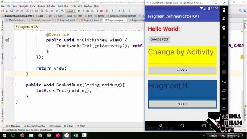
Task: Open the Terminal tool window
Action: tap(55, 126)
